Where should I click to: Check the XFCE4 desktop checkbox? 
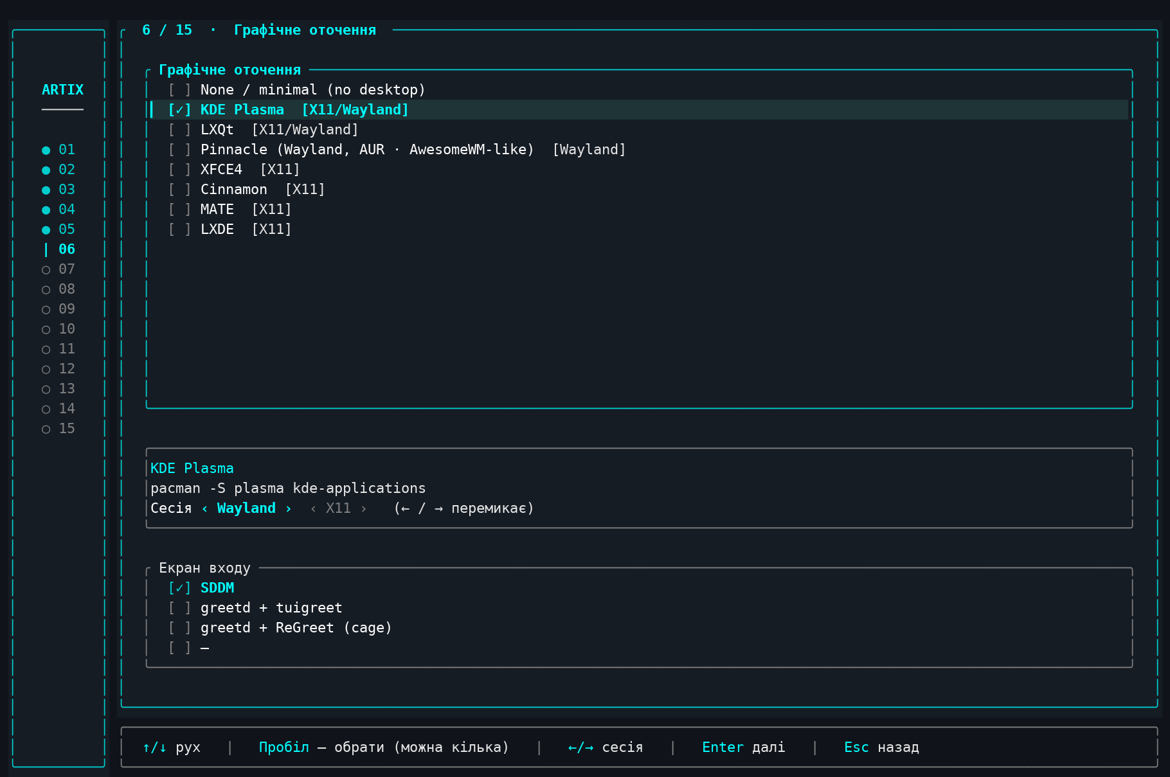point(179,170)
